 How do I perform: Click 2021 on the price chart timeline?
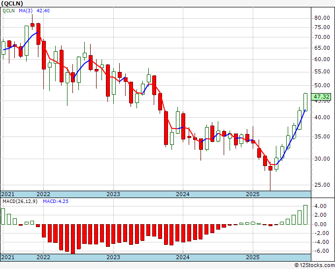pos(8,194)
